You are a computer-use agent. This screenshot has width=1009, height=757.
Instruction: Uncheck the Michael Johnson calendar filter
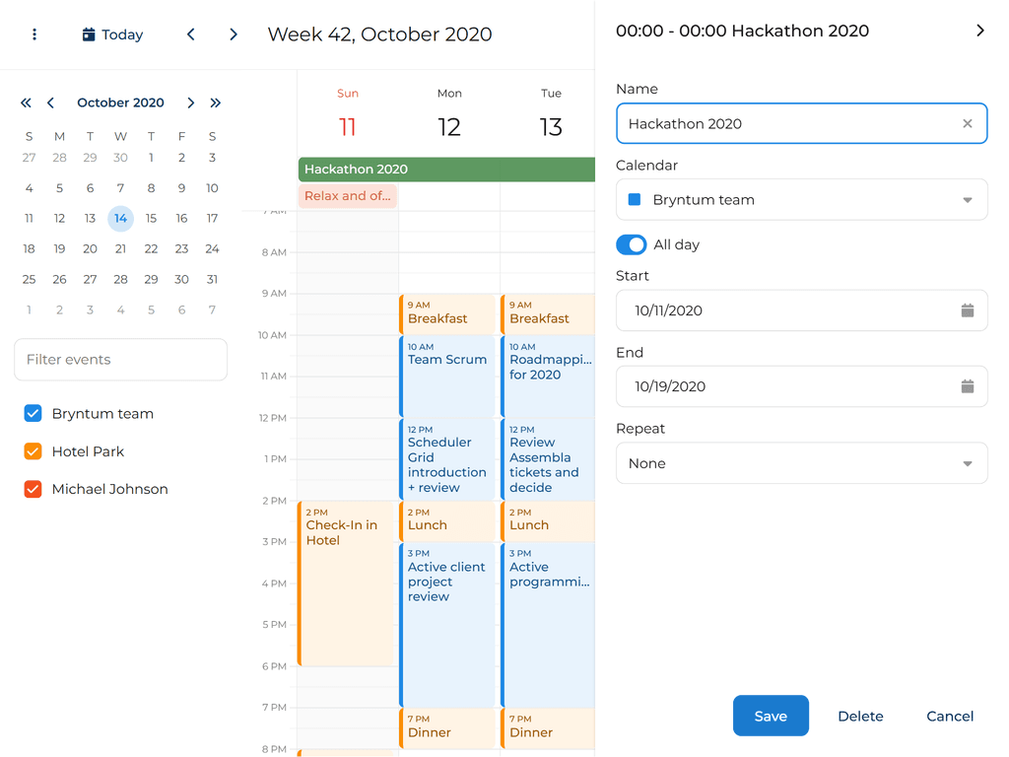(33, 488)
